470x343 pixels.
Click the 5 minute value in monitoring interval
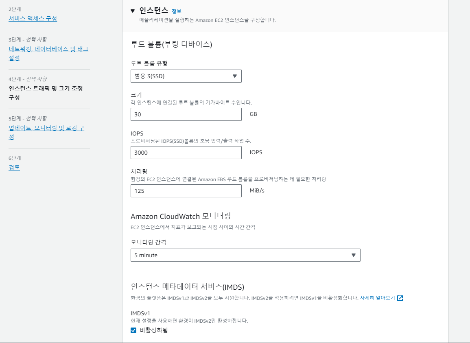pos(146,255)
